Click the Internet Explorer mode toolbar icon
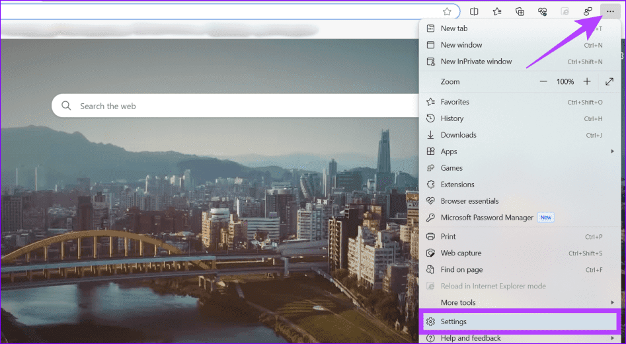This screenshot has width=626, height=344. click(565, 12)
